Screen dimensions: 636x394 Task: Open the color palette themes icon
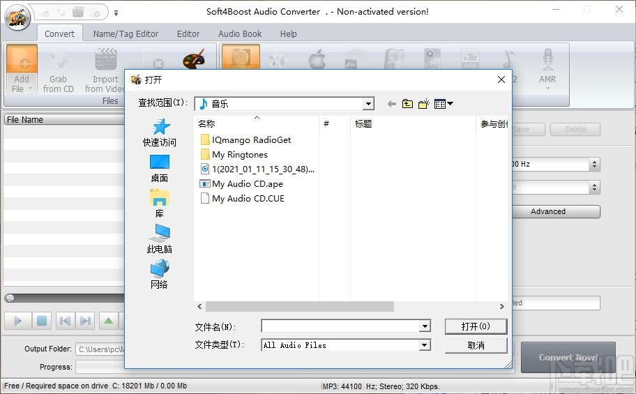(x=194, y=59)
